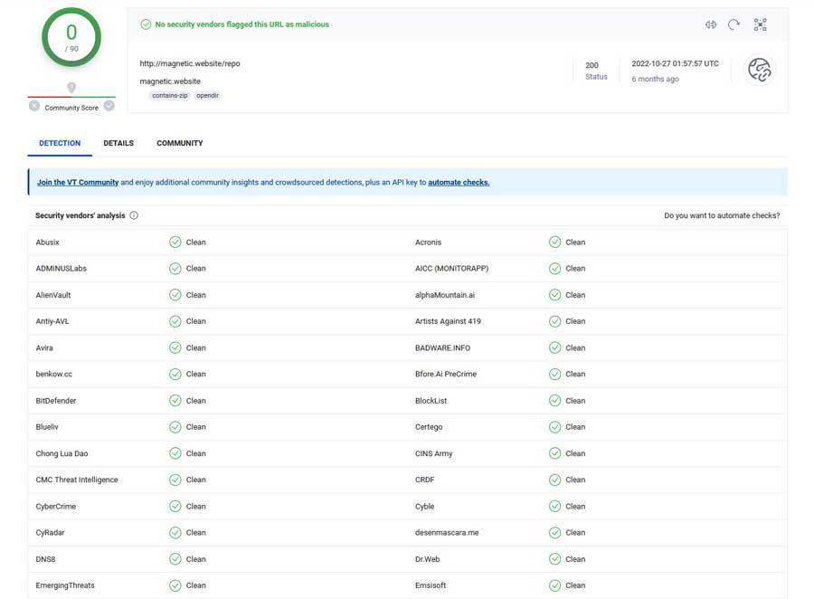Click the Clean result text for benkow.cc

click(195, 374)
